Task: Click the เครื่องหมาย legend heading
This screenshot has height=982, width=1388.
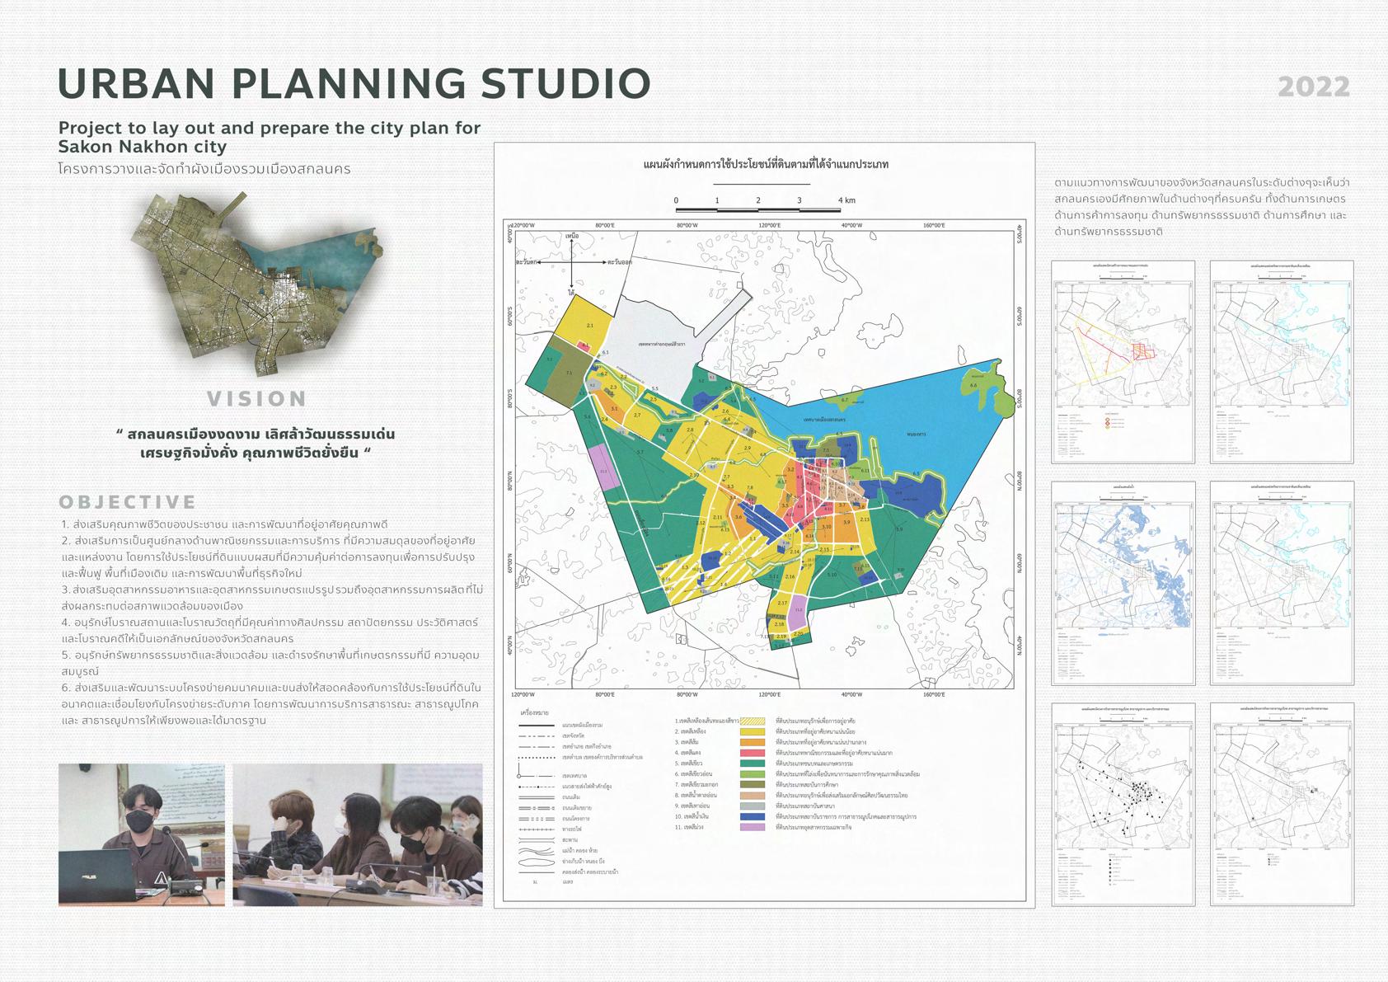Action: 536,711
